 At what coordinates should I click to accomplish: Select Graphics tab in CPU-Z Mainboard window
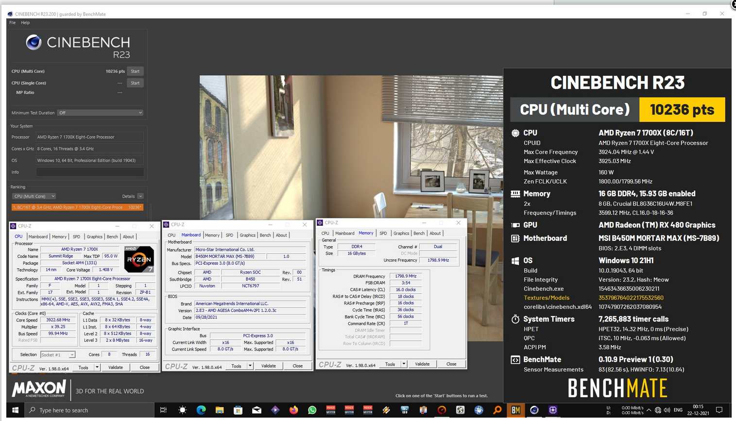click(247, 236)
